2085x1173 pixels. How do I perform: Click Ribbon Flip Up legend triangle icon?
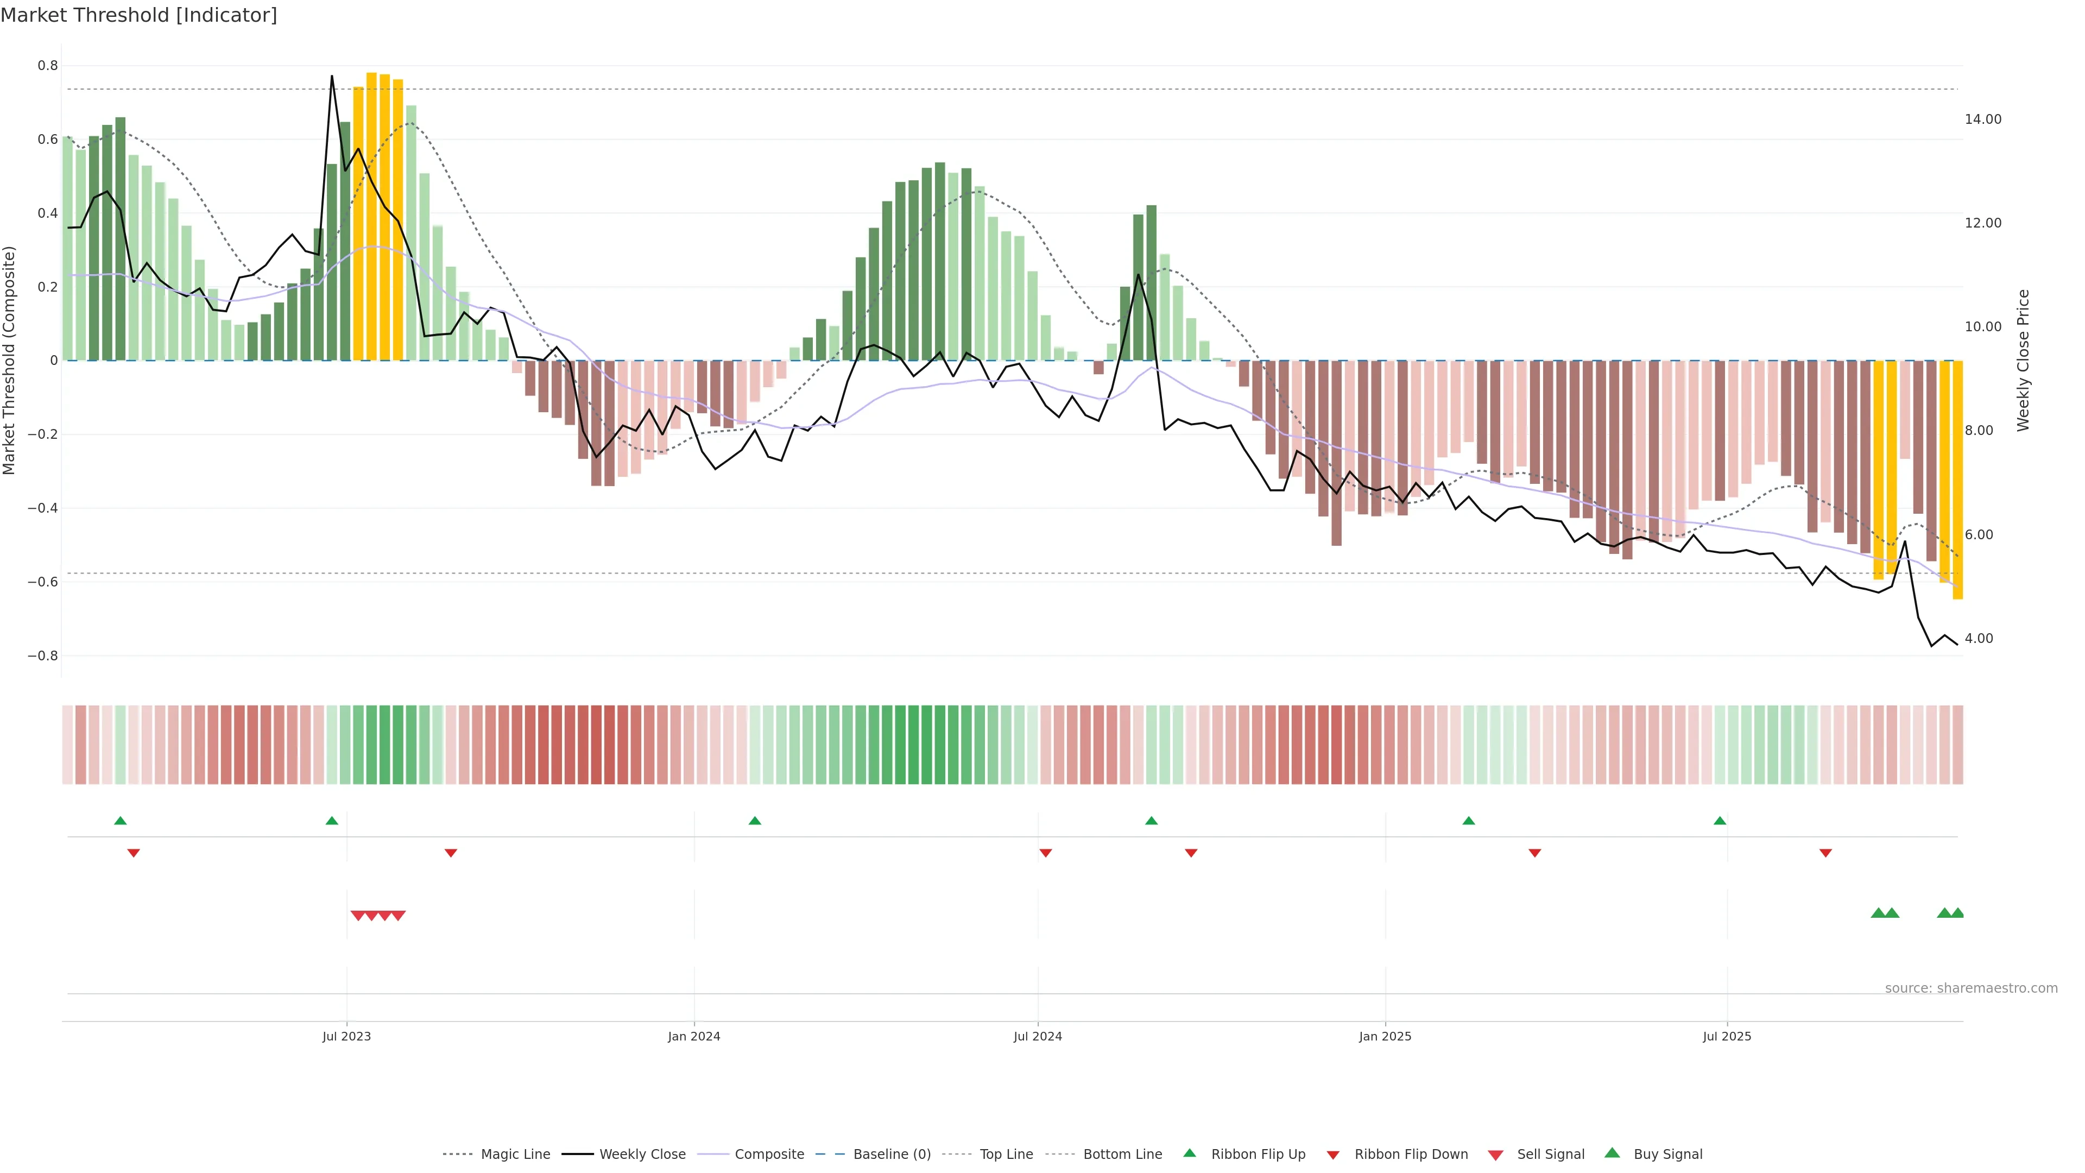pyautogui.click(x=1189, y=1153)
